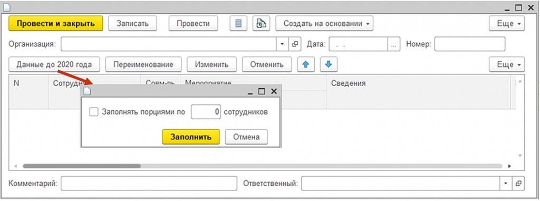Image resolution: width=540 pixels, height=201 pixels.
Task: Open the Ответственный field's open-form icon
Action: [518, 183]
